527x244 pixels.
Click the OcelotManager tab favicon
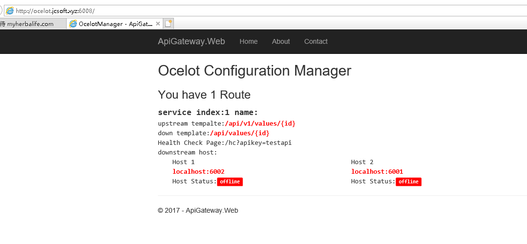click(x=73, y=24)
